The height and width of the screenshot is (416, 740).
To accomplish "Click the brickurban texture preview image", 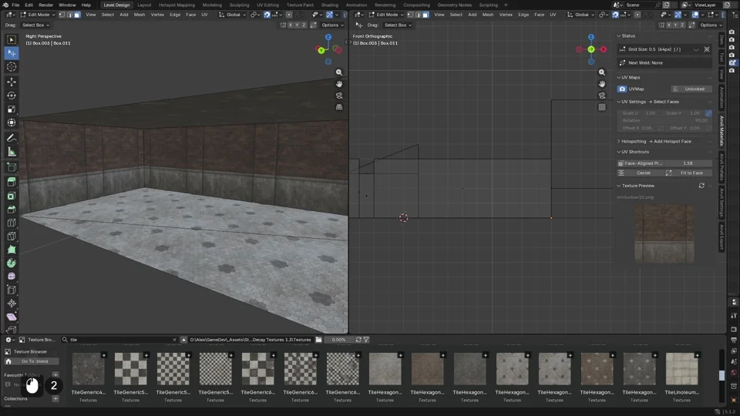I will coord(664,233).
